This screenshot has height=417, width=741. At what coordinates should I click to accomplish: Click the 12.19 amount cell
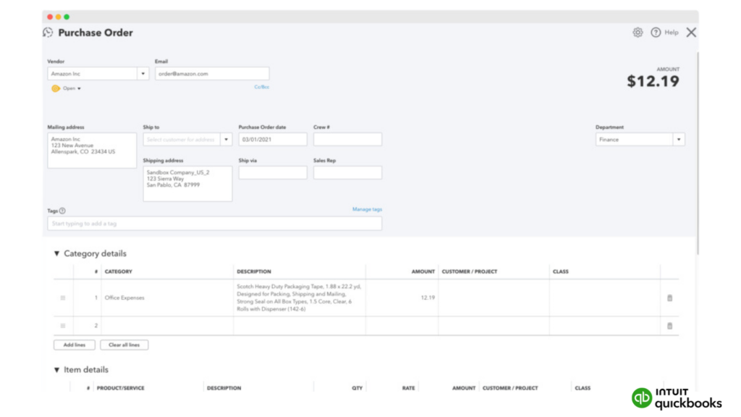(402, 298)
